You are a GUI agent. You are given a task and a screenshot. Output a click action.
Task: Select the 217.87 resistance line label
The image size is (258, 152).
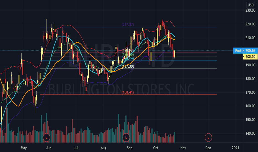[128, 25]
